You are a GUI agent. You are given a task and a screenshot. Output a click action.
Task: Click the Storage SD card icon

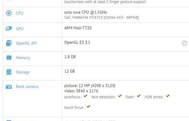click(9, 72)
